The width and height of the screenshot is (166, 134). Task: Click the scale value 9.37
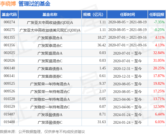[102, 83]
